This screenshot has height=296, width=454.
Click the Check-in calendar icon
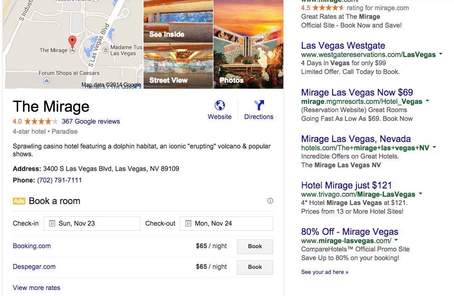pos(52,223)
